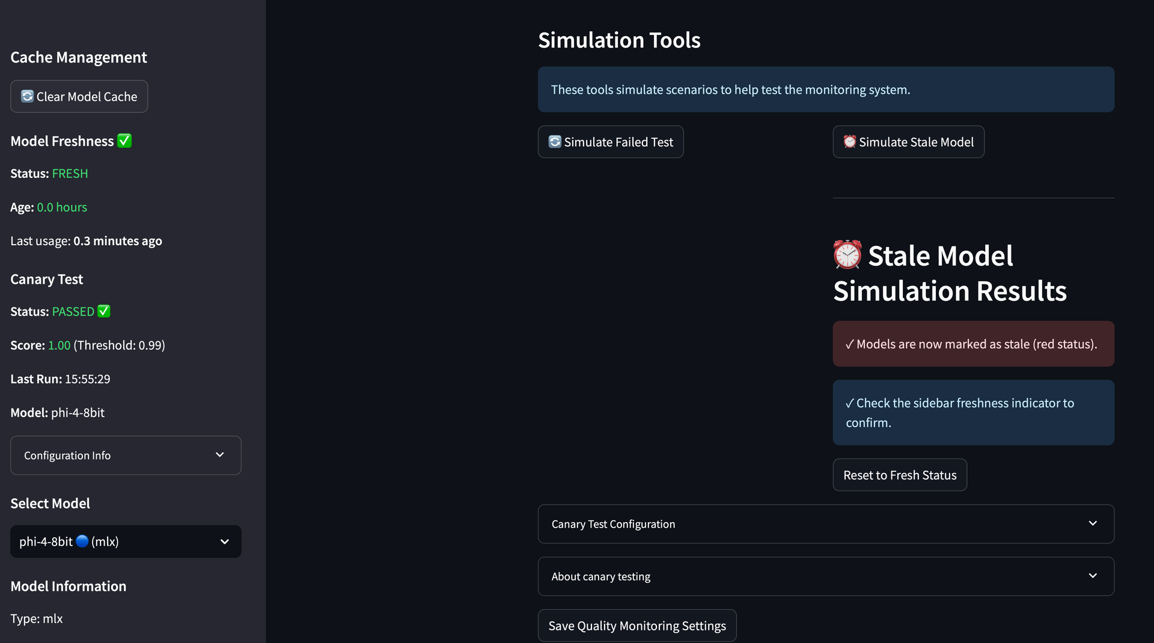Click the blue sidebar freshness confirmation notice
Screen dimensions: 1154x643
(972, 412)
